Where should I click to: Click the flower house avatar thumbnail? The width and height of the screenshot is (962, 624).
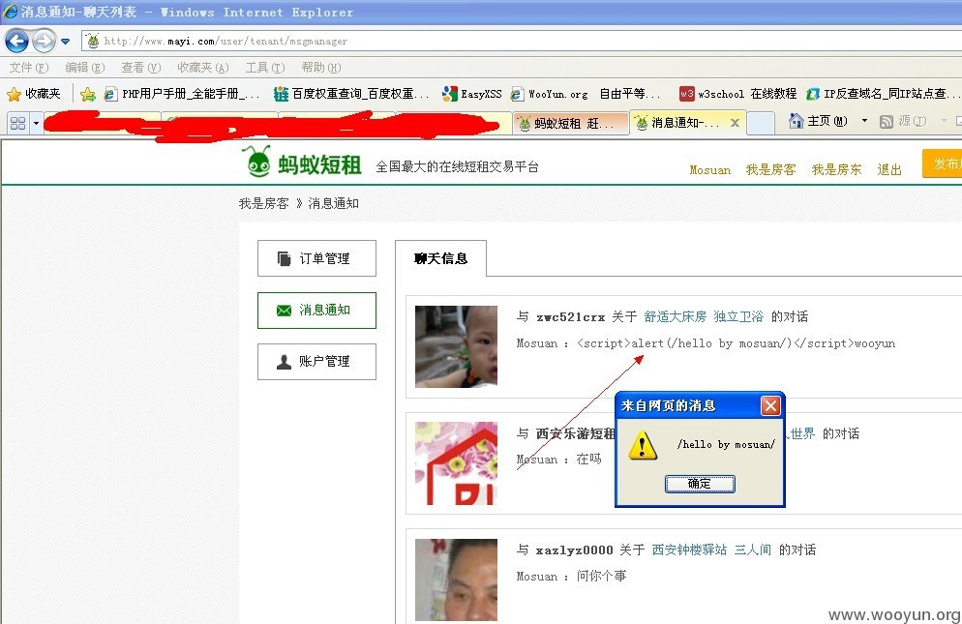click(x=456, y=463)
